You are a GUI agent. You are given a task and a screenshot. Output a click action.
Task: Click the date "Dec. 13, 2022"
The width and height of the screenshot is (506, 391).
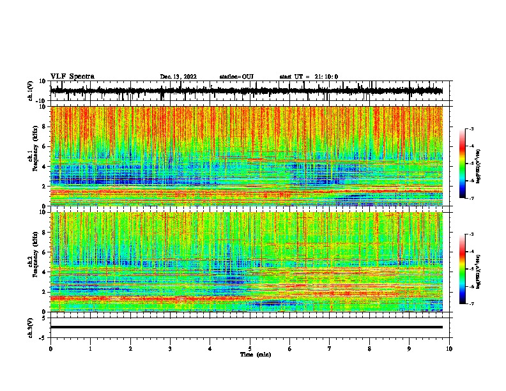pos(178,77)
